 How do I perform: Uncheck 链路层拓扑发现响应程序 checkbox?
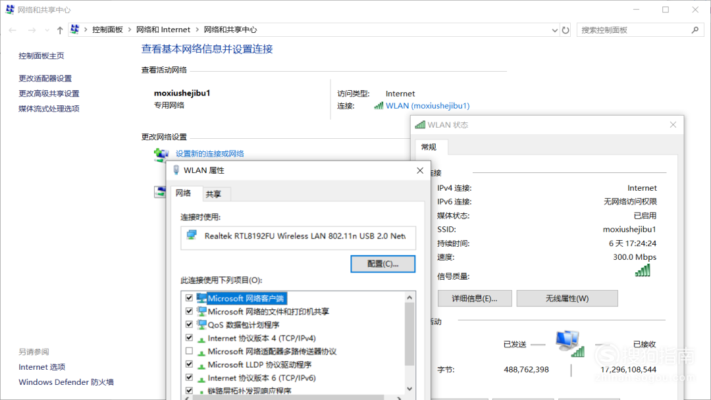click(x=189, y=391)
